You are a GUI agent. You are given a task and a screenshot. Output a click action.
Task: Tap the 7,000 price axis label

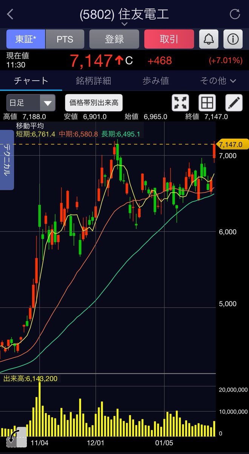point(227,155)
